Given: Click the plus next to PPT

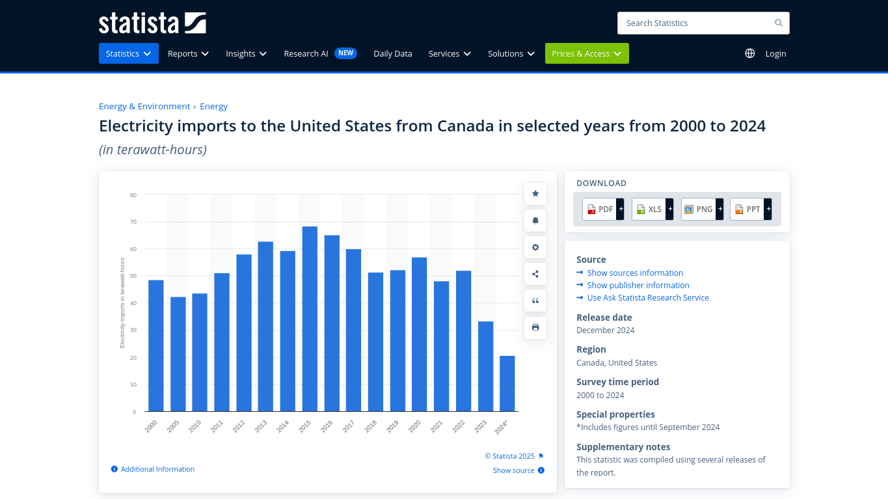Looking at the screenshot, I should point(768,209).
